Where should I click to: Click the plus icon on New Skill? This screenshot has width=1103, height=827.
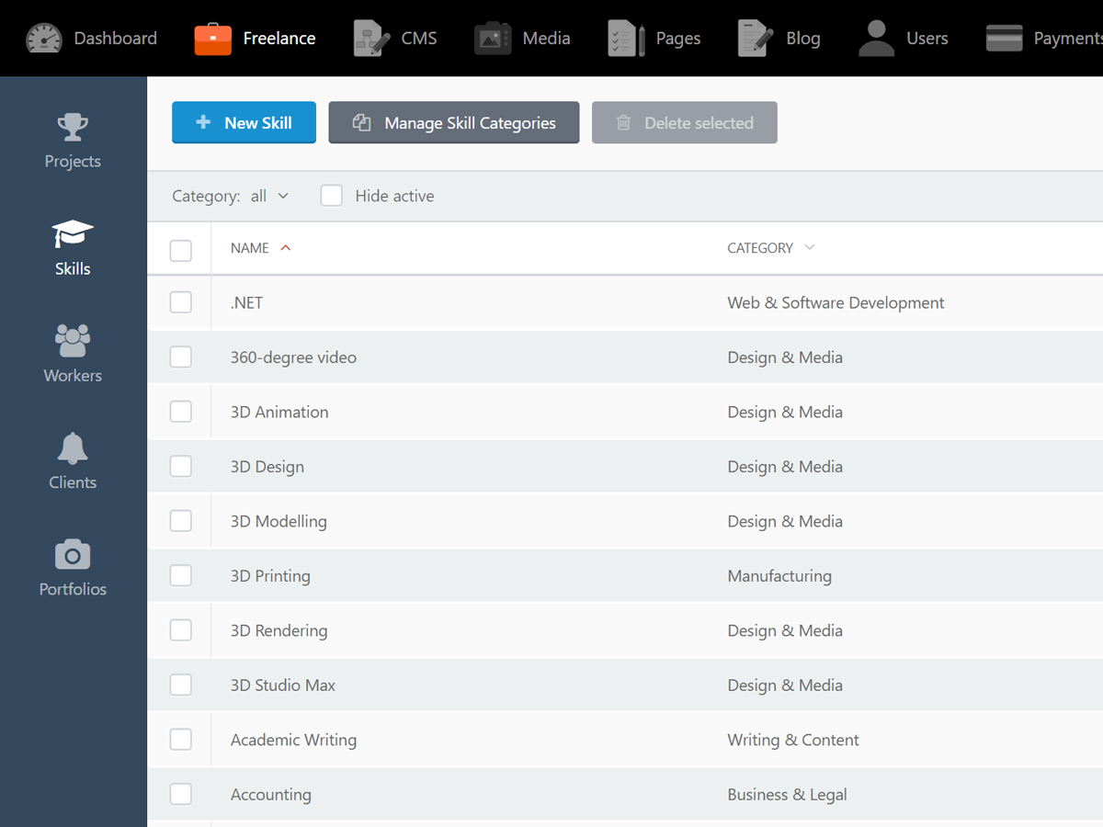tap(203, 122)
